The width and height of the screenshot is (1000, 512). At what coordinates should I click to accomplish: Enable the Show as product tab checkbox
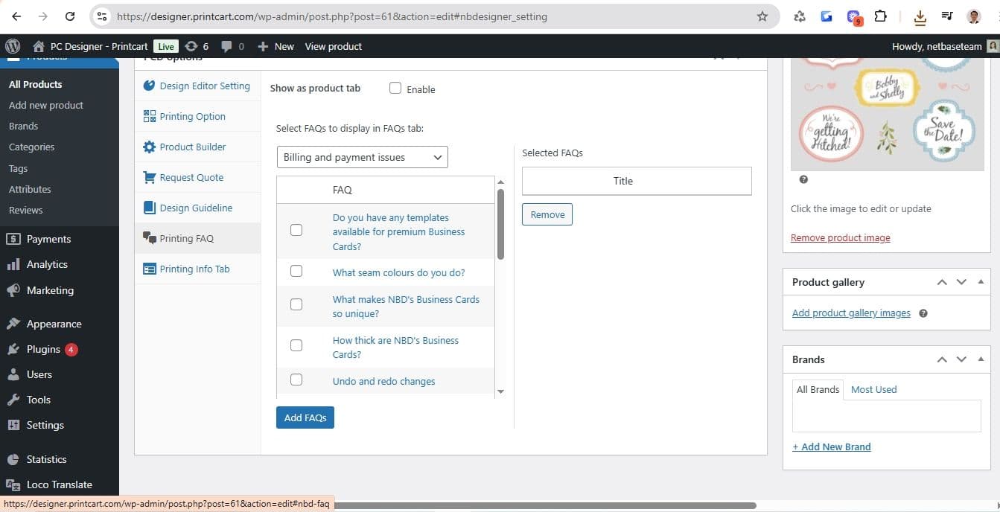(x=395, y=89)
